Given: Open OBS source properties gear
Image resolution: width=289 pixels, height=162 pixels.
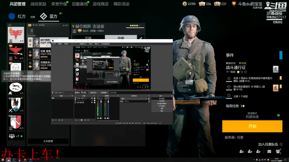Looking at the screenshot, I should (x=82, y=120).
